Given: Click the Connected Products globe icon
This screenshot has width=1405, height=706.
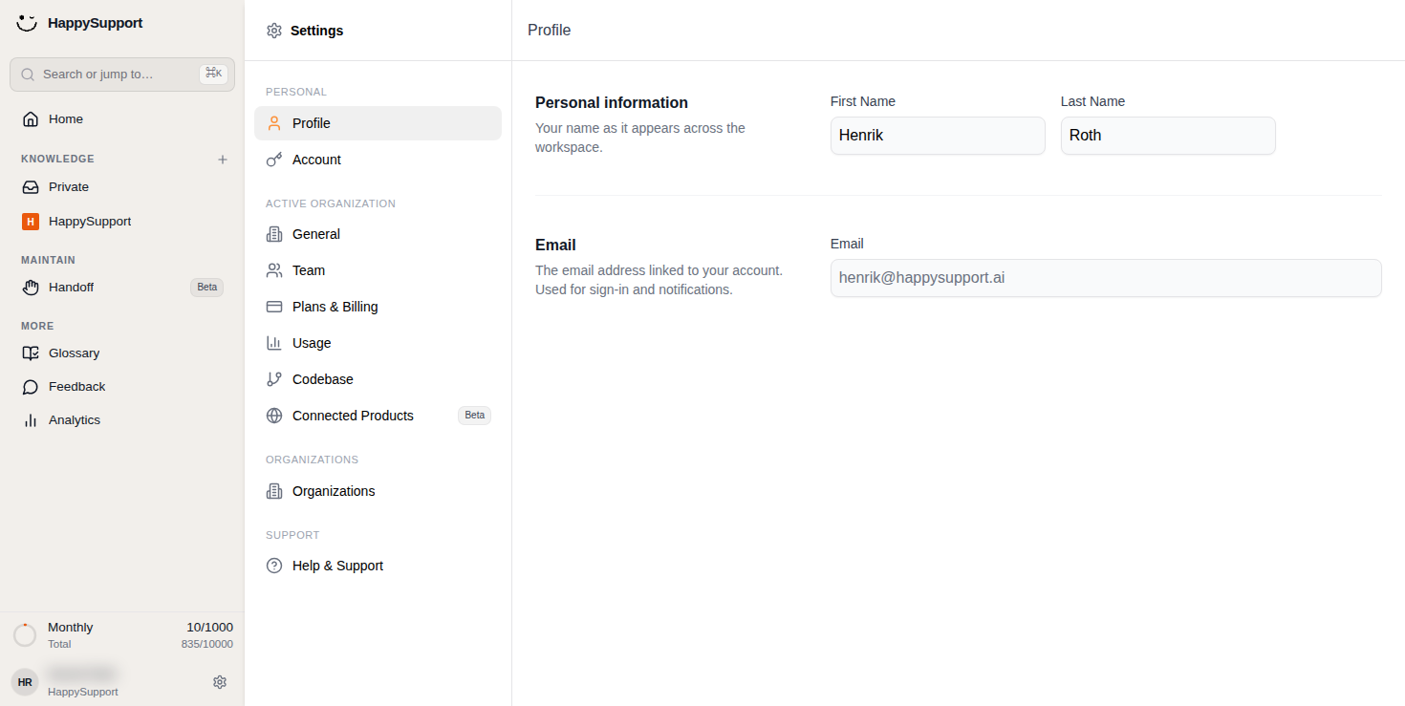Looking at the screenshot, I should (274, 416).
